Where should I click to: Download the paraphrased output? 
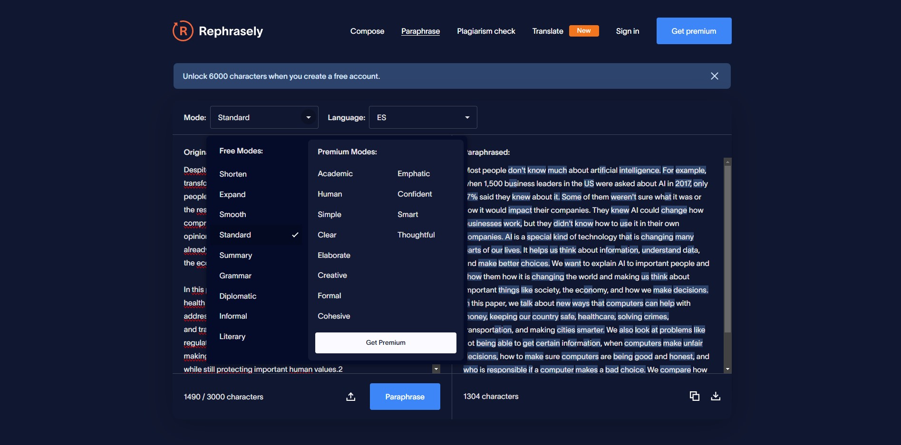(716, 396)
